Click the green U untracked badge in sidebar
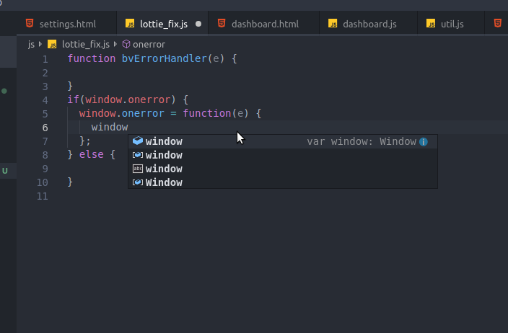The width and height of the screenshot is (508, 333). coord(5,171)
